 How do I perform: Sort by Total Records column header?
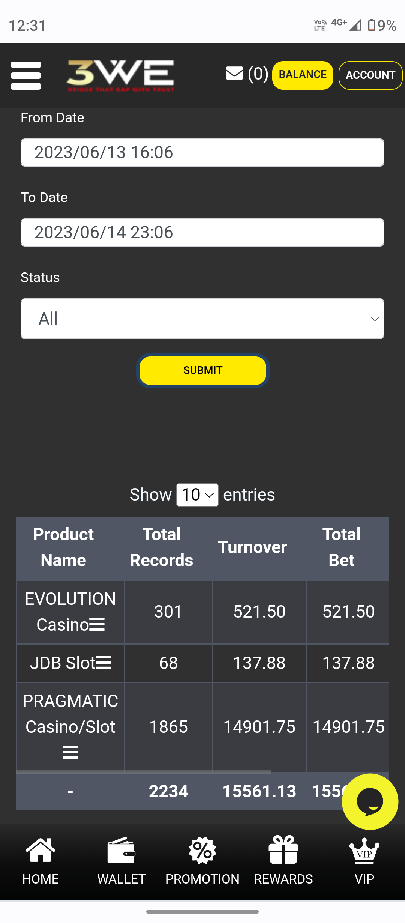click(161, 547)
